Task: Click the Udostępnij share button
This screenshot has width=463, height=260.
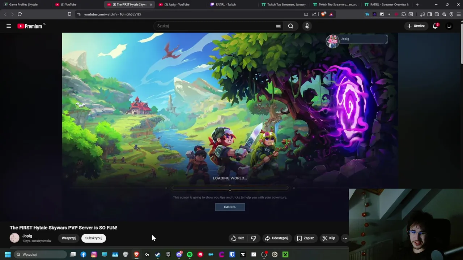Action: 277,238
